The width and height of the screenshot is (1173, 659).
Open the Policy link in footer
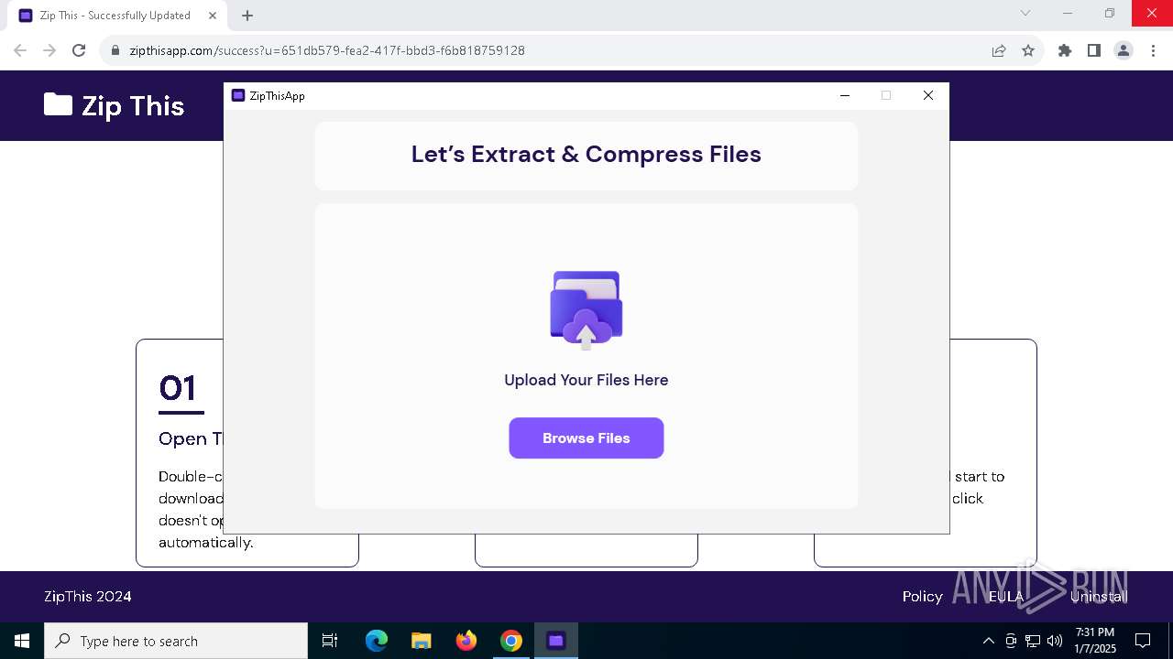pos(922,596)
